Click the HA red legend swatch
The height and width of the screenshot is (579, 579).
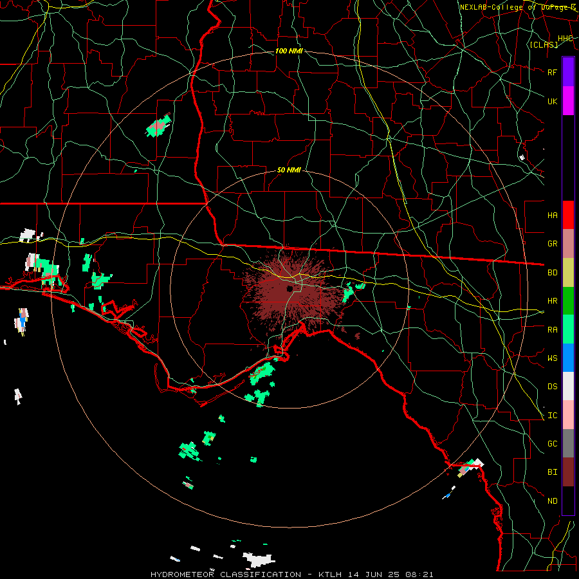point(568,215)
